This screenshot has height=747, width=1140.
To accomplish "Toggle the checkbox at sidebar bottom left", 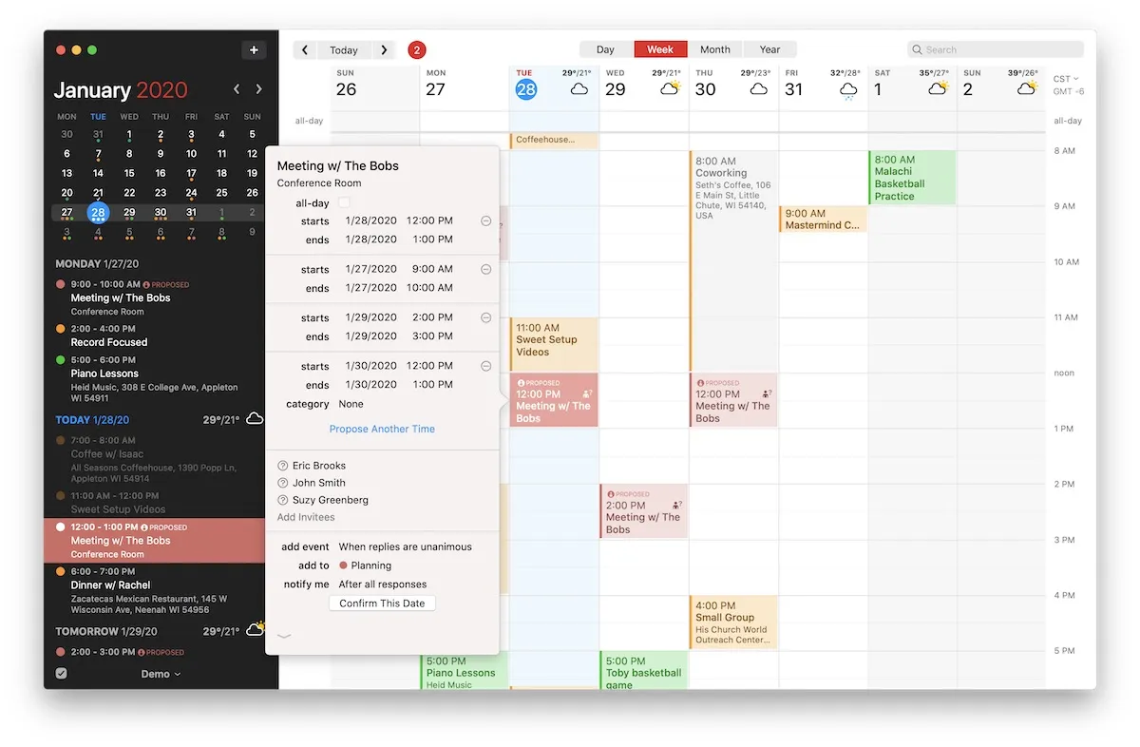I will (62, 674).
